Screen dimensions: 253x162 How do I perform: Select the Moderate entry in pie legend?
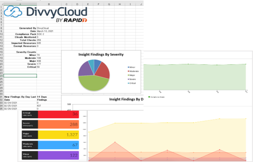coord(133,71)
